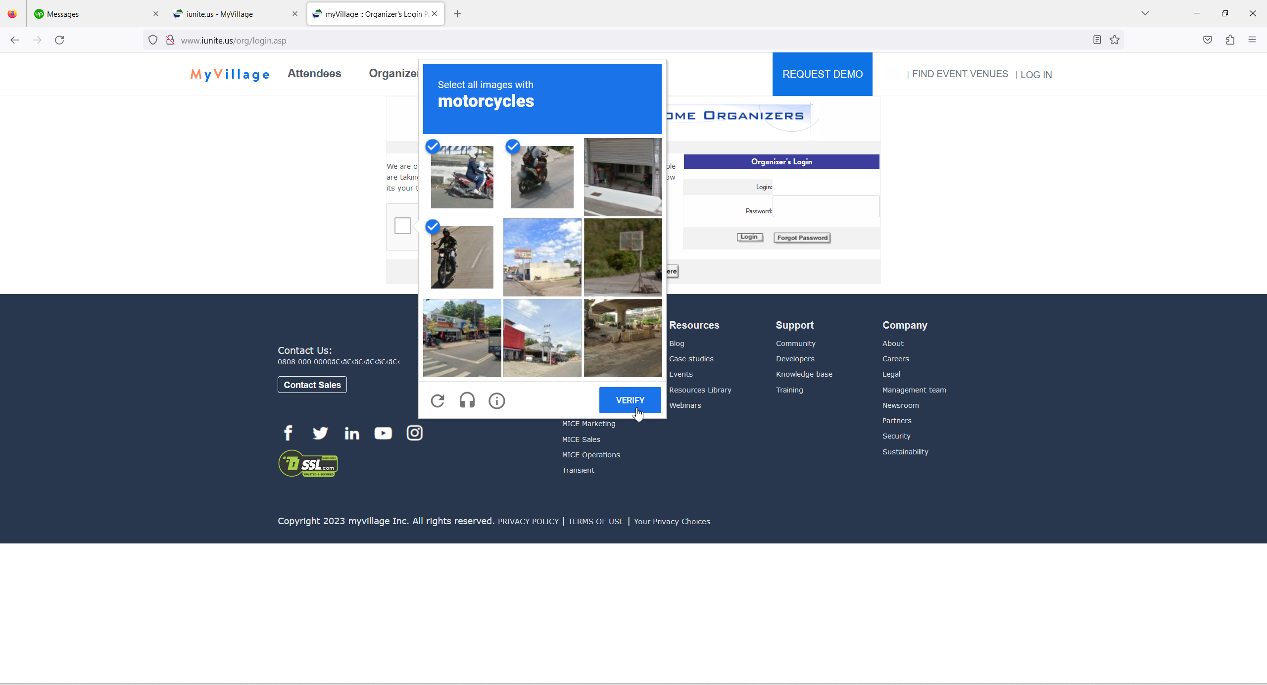The image size is (1267, 685).
Task: Open the Instagram social icon
Action: (414, 433)
